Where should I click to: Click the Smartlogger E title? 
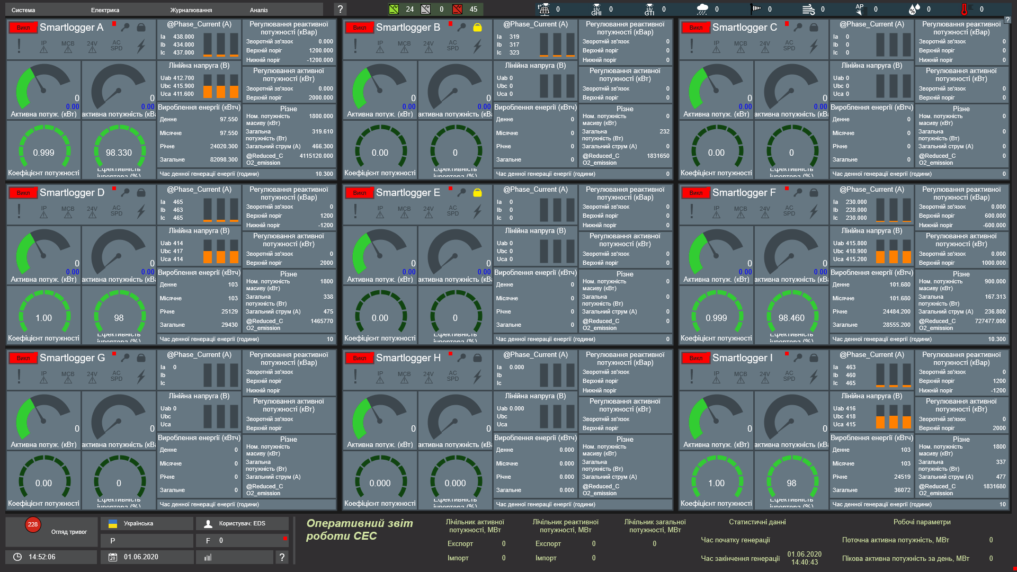[408, 193]
